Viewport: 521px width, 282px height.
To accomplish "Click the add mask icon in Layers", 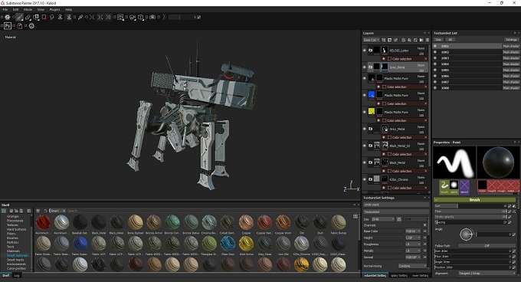I will [x=389, y=40].
